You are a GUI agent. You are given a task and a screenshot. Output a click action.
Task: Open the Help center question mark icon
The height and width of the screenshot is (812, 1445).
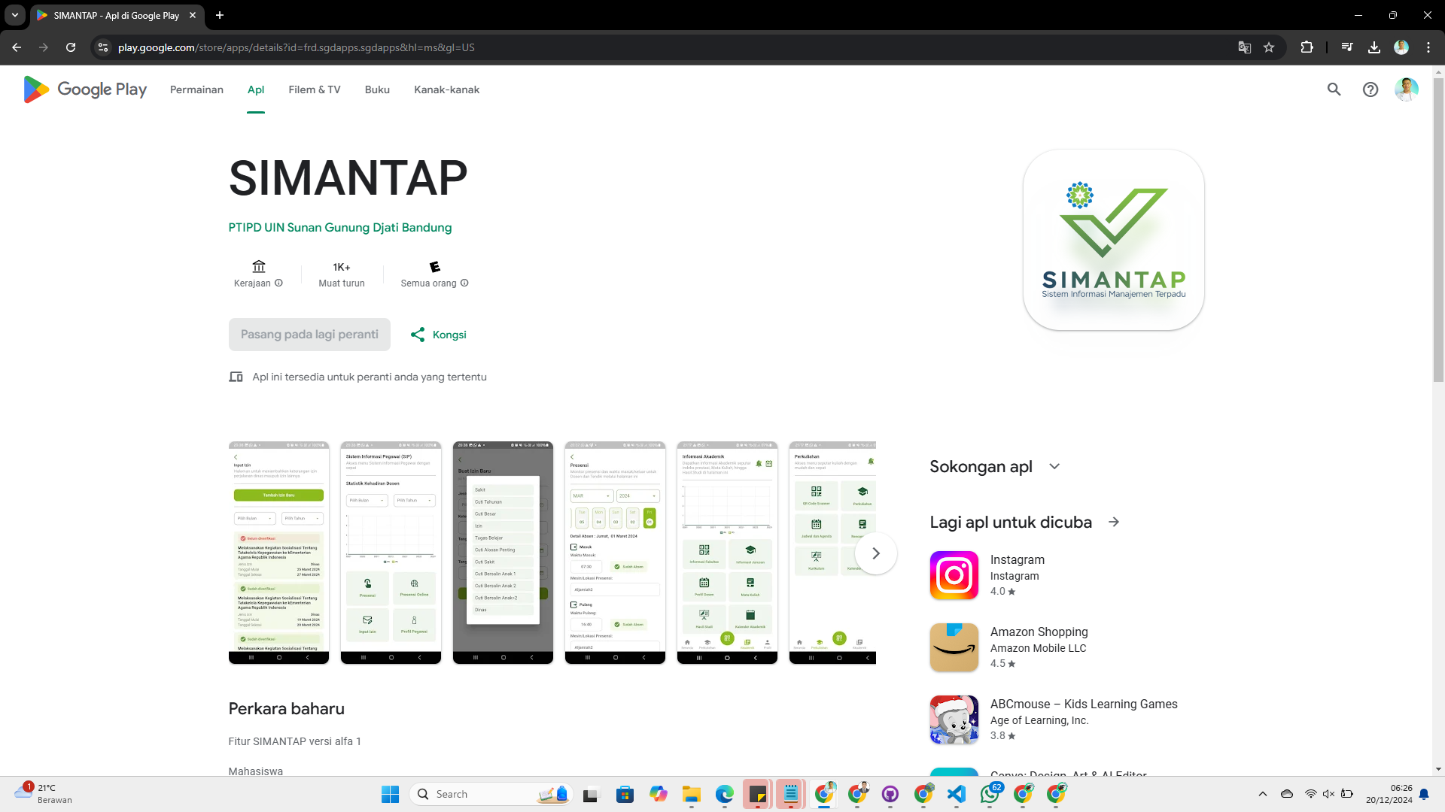[1370, 89]
